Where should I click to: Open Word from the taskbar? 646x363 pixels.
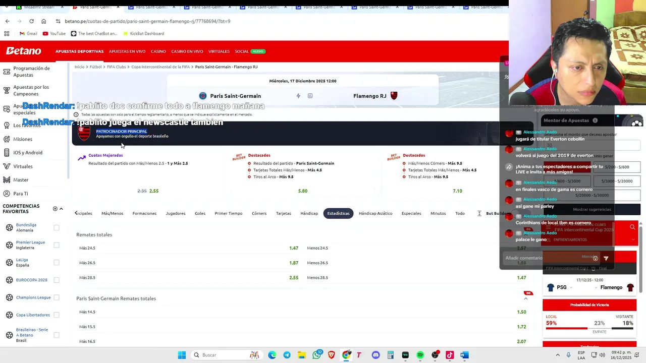[x=464, y=355]
